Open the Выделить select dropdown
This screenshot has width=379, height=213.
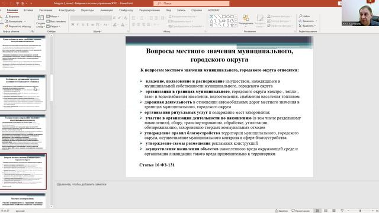(x=307, y=25)
